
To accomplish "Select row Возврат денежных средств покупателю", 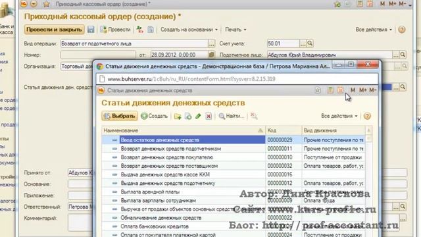I will (x=234, y=157).
